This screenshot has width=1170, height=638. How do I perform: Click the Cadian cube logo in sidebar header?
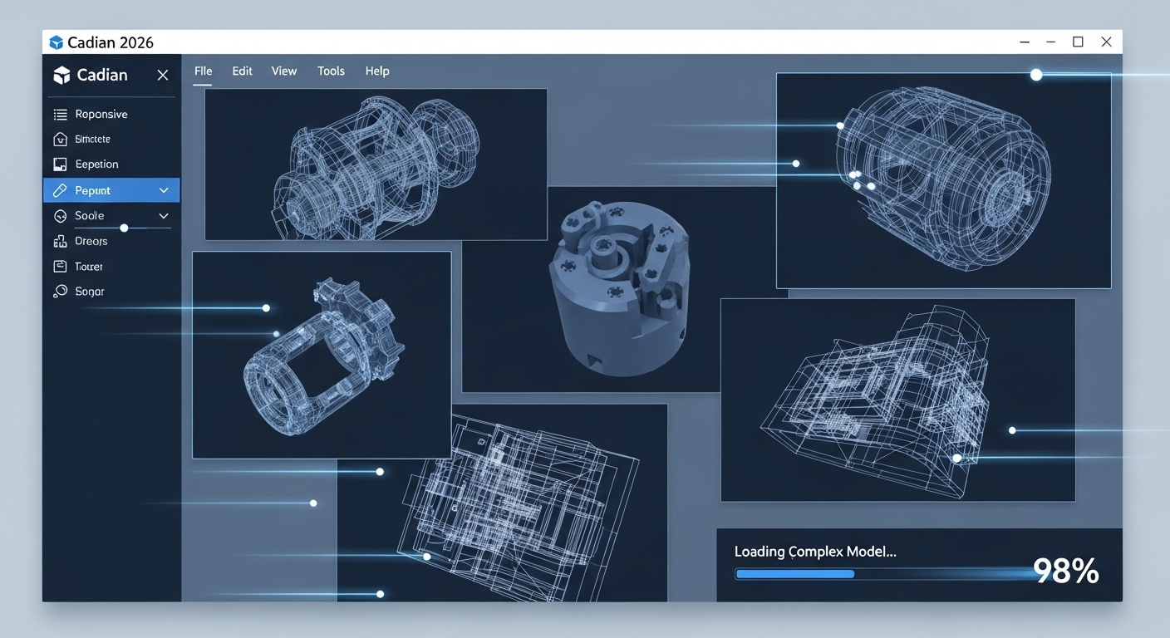(61, 76)
